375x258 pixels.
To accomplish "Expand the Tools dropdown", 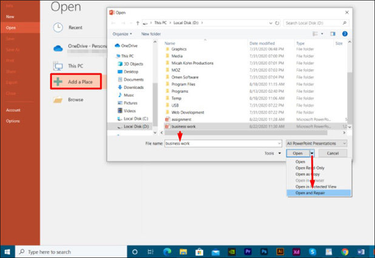I will [x=272, y=154].
